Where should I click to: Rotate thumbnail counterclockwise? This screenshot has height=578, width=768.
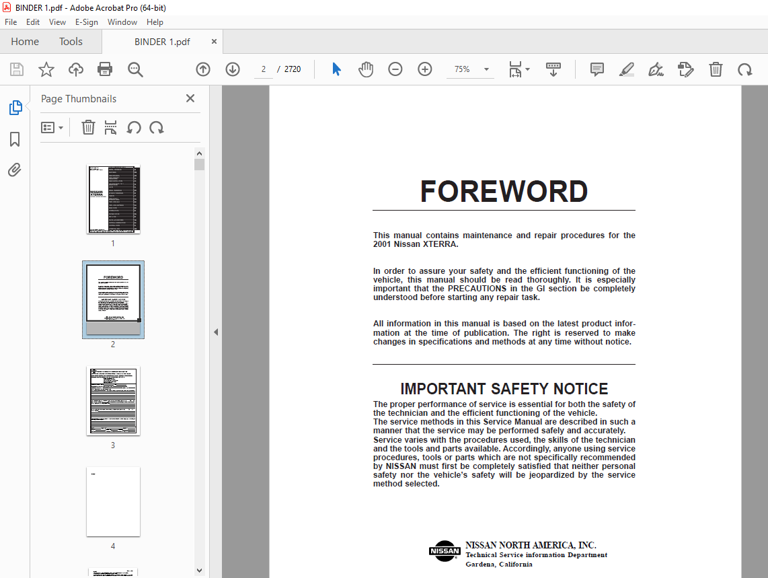pyautogui.click(x=134, y=127)
